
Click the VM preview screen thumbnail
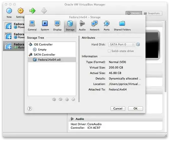(x=152, y=45)
